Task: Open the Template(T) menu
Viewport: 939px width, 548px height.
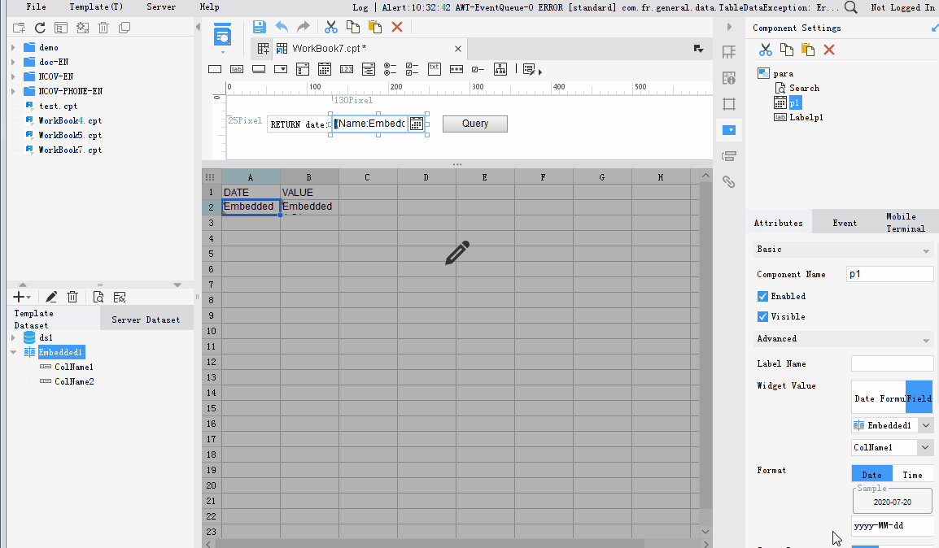Action: tap(96, 7)
